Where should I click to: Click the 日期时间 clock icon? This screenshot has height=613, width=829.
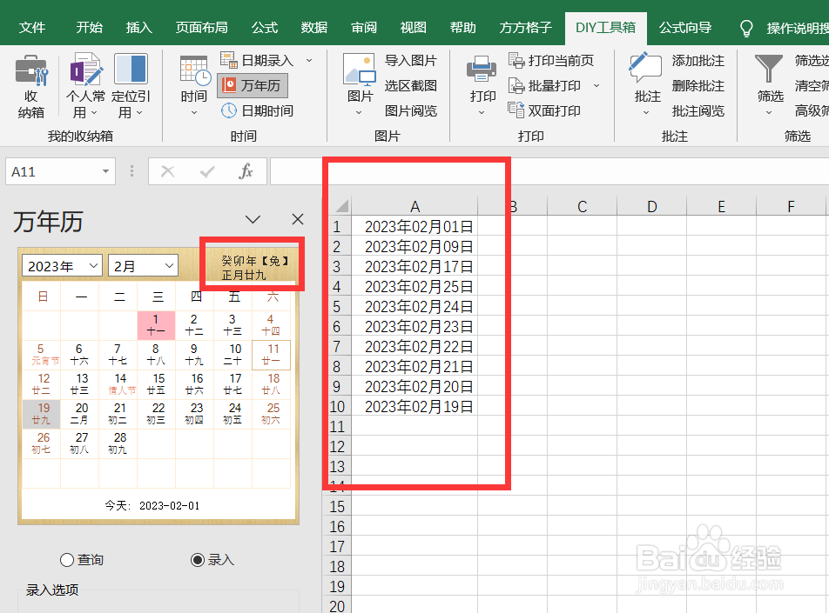click(x=229, y=110)
